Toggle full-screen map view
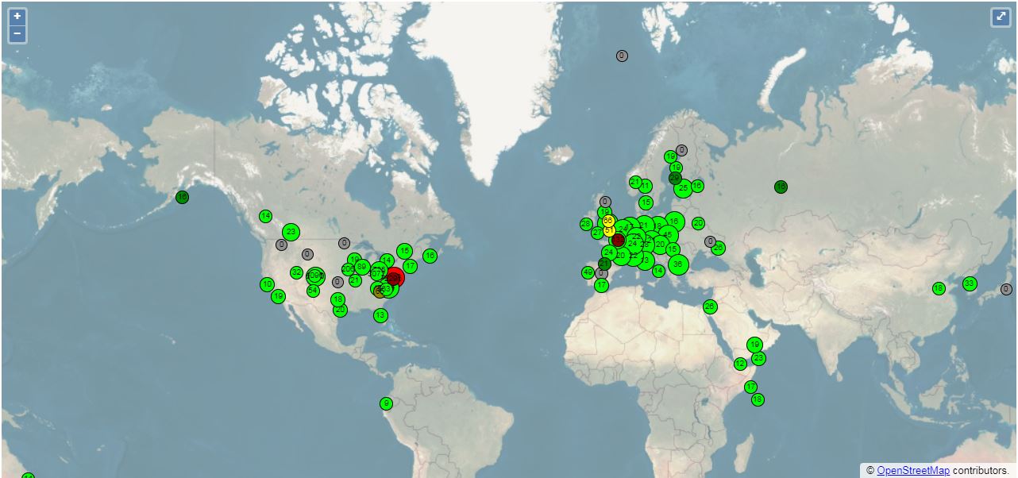This screenshot has width=1018, height=478. pos(1001,17)
